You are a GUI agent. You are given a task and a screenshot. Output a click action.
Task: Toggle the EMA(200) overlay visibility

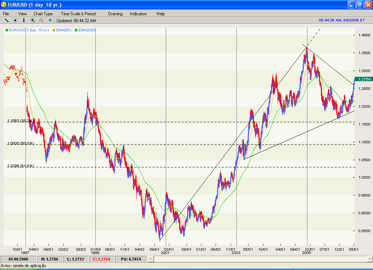coord(87,30)
